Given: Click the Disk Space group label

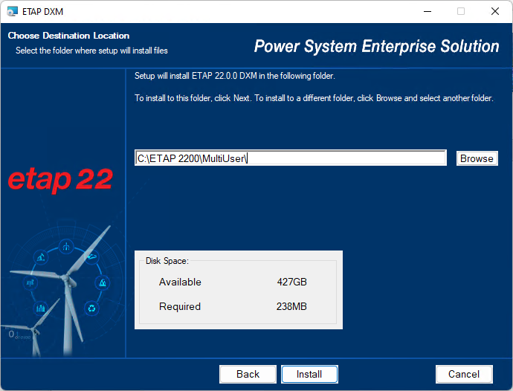Looking at the screenshot, I should 167,261.
